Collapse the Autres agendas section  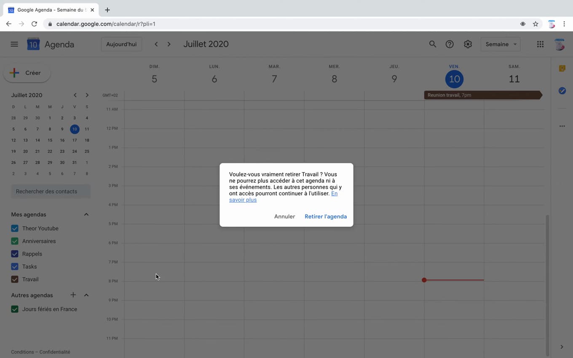[86, 295]
